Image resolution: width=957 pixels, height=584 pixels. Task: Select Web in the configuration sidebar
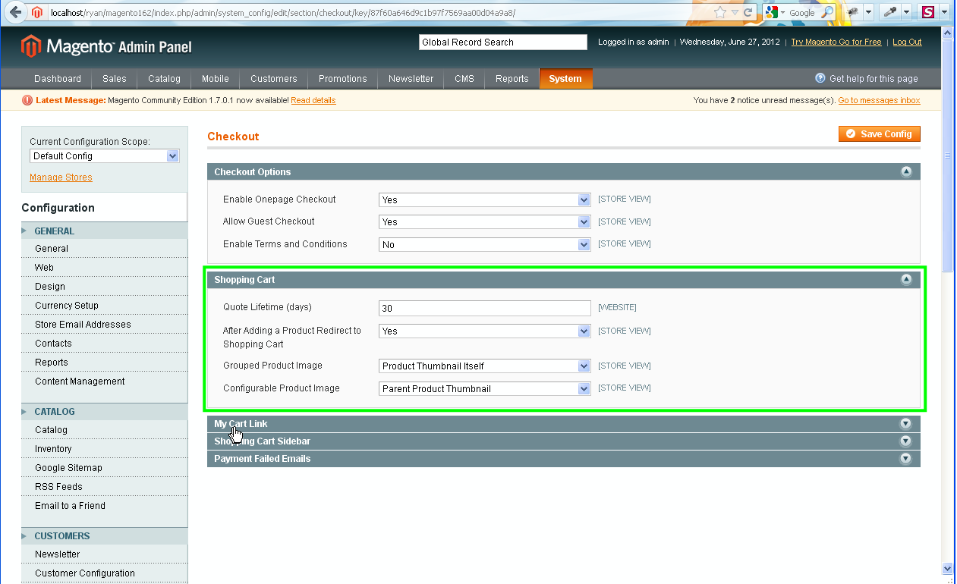[44, 268]
